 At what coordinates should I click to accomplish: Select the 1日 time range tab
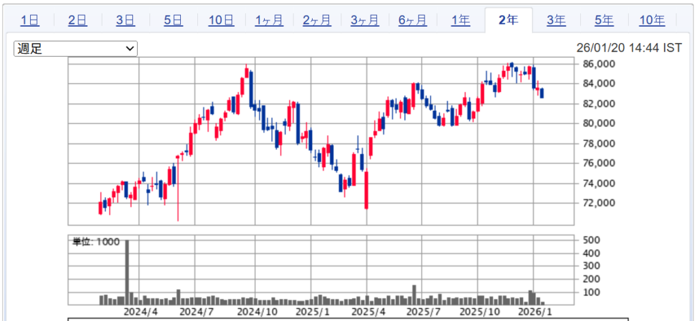(29, 20)
